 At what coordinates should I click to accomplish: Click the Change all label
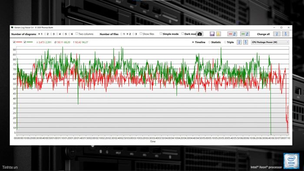[x=263, y=34]
